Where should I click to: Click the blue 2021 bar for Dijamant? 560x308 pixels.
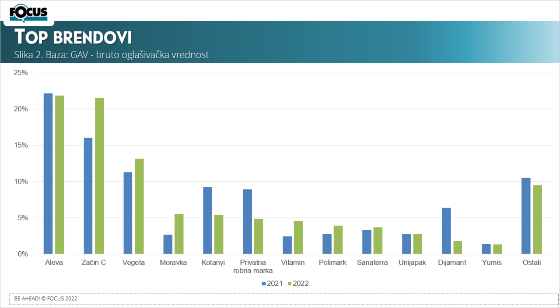tap(446, 231)
